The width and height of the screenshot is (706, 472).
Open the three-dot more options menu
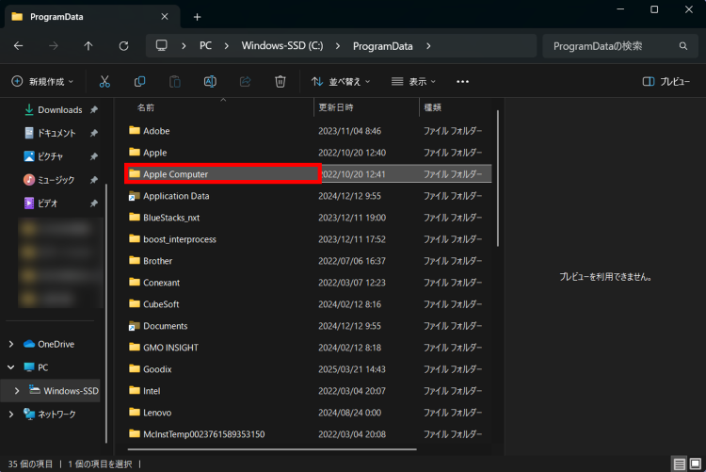pyautogui.click(x=462, y=82)
